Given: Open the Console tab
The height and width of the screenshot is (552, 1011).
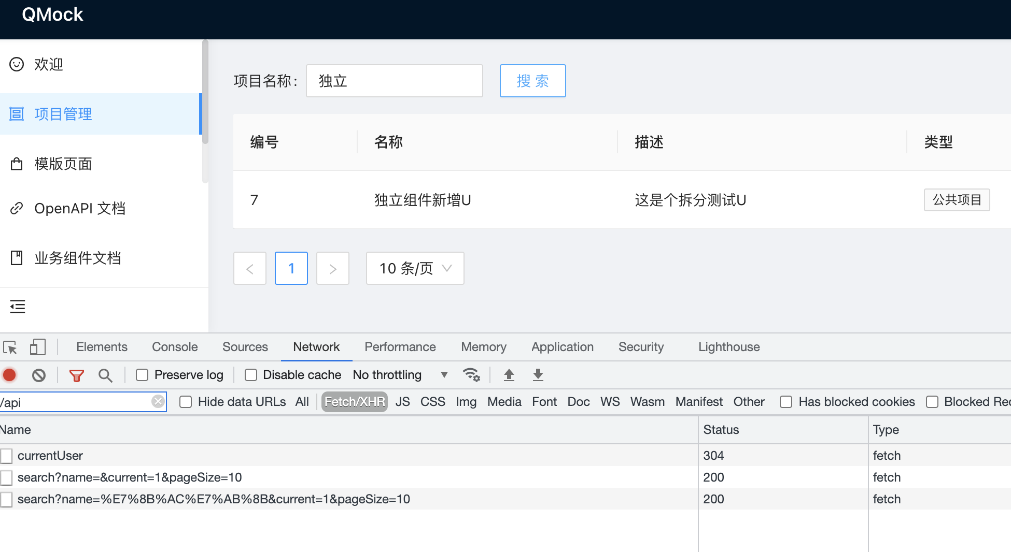Looking at the screenshot, I should [175, 347].
